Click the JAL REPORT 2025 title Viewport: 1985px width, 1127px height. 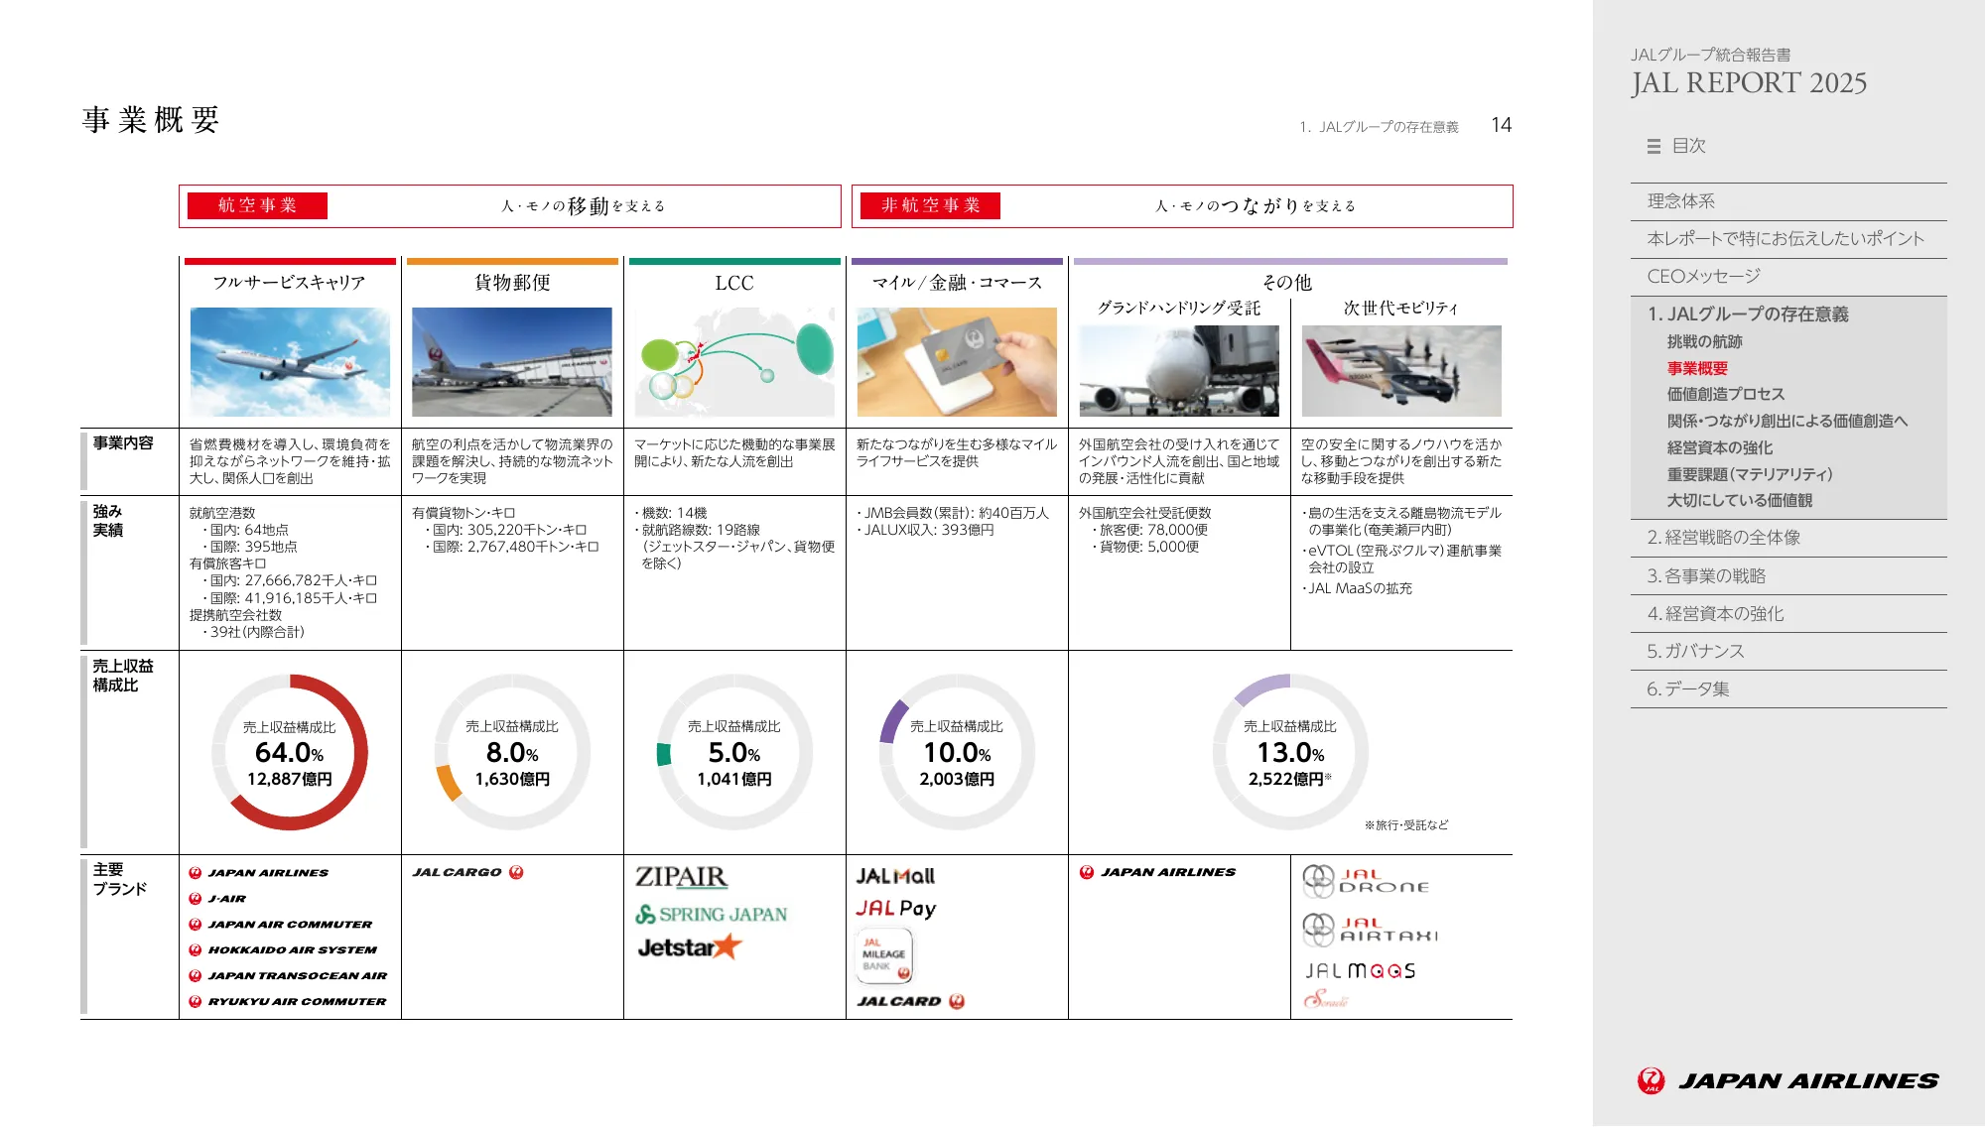coord(1749,83)
